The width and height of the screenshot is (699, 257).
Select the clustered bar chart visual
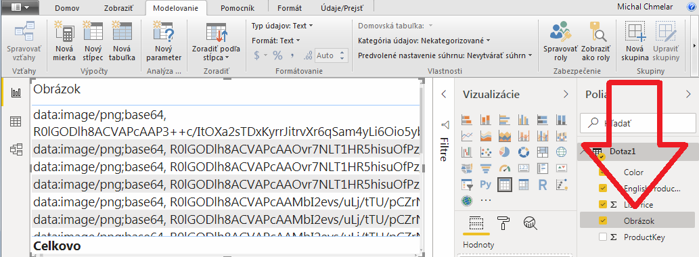pyautogui.click(x=505, y=119)
